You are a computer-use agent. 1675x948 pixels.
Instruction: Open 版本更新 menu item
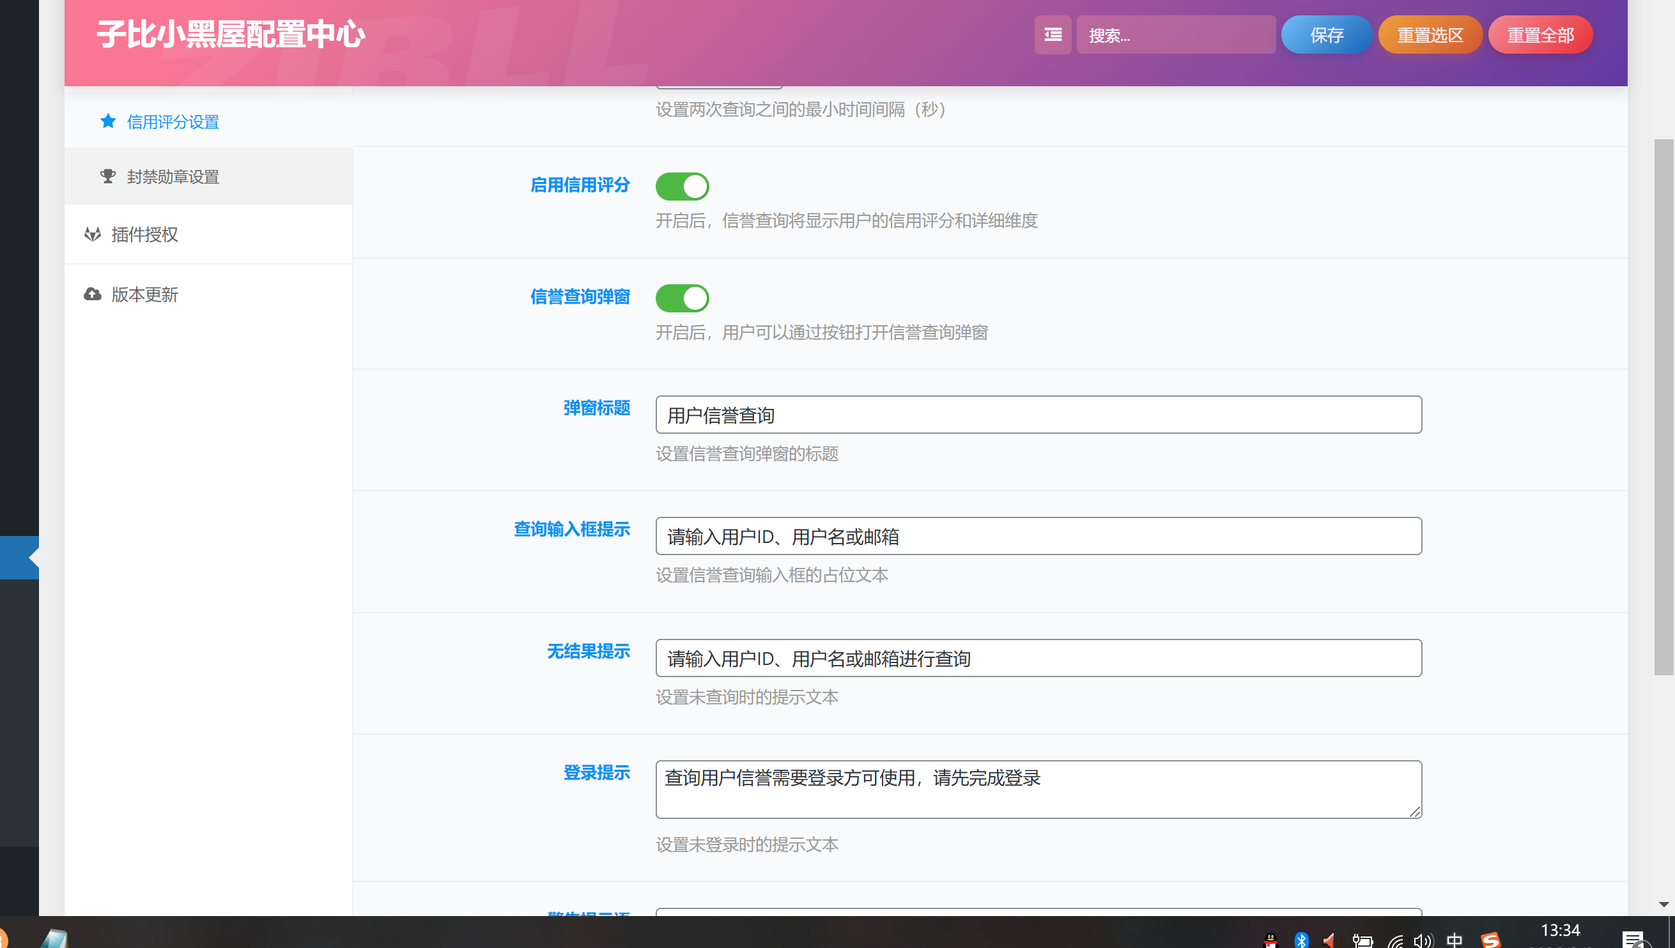[208, 294]
